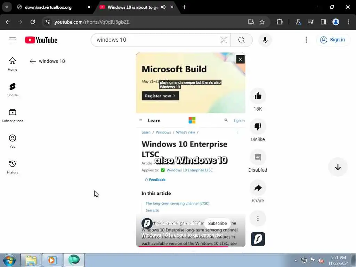
Task: Expand the tab search dropdown
Action: [7, 7]
